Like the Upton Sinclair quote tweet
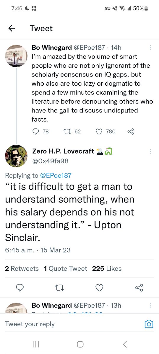Screen dimensions: 159x354 (99, 287)
